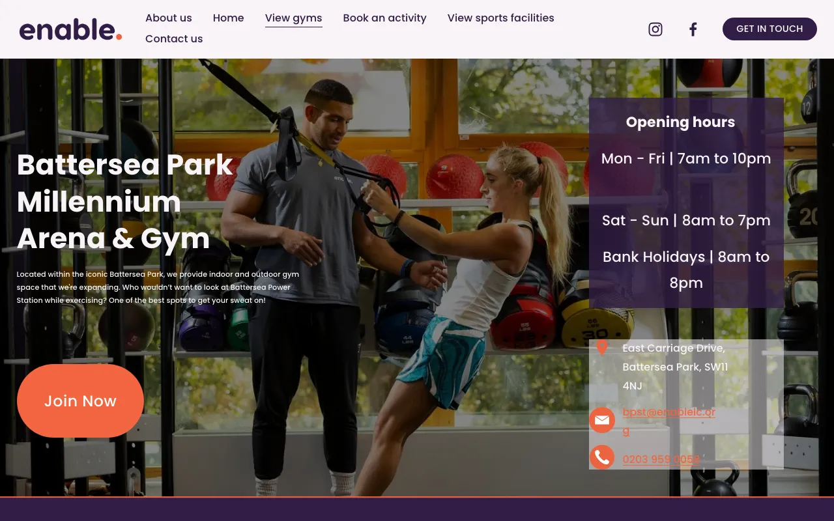Click the Bank Holidays 8am to 8pm text
This screenshot has height=521, width=834.
pyautogui.click(x=686, y=270)
